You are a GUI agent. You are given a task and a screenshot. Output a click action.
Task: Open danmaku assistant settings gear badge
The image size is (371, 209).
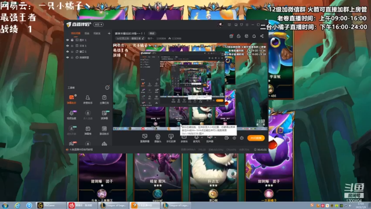click(x=75, y=95)
